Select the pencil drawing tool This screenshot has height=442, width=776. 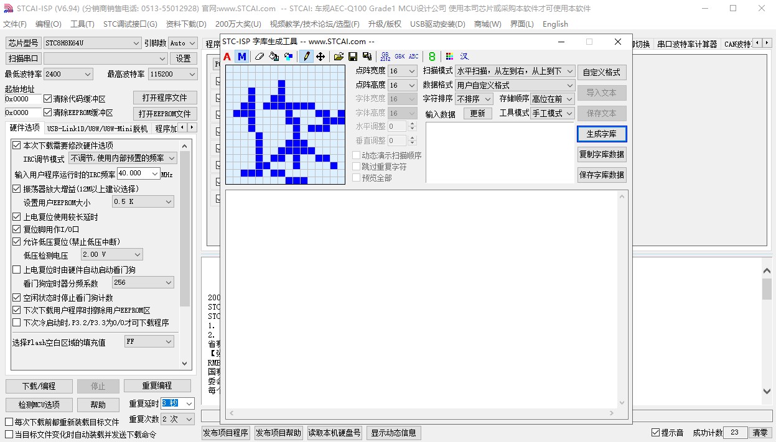306,57
